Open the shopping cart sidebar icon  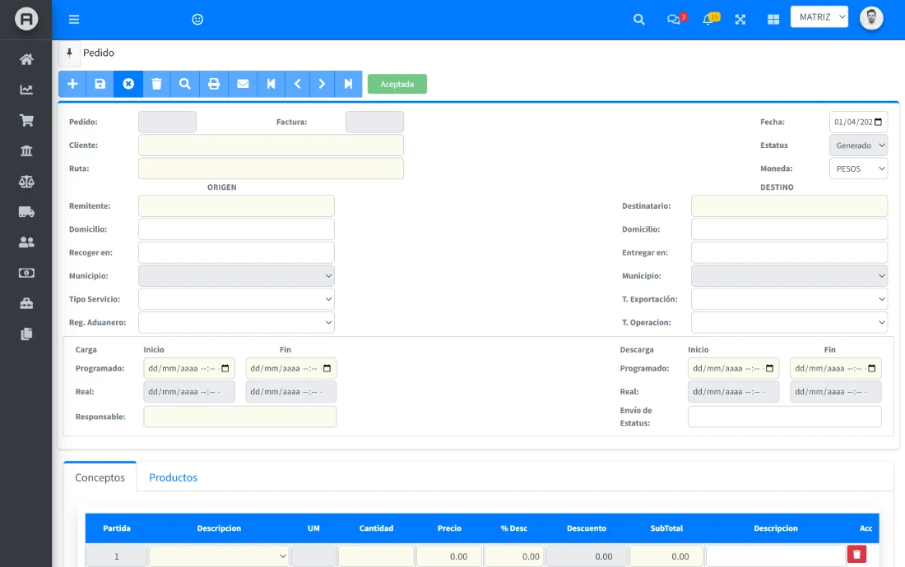[26, 121]
